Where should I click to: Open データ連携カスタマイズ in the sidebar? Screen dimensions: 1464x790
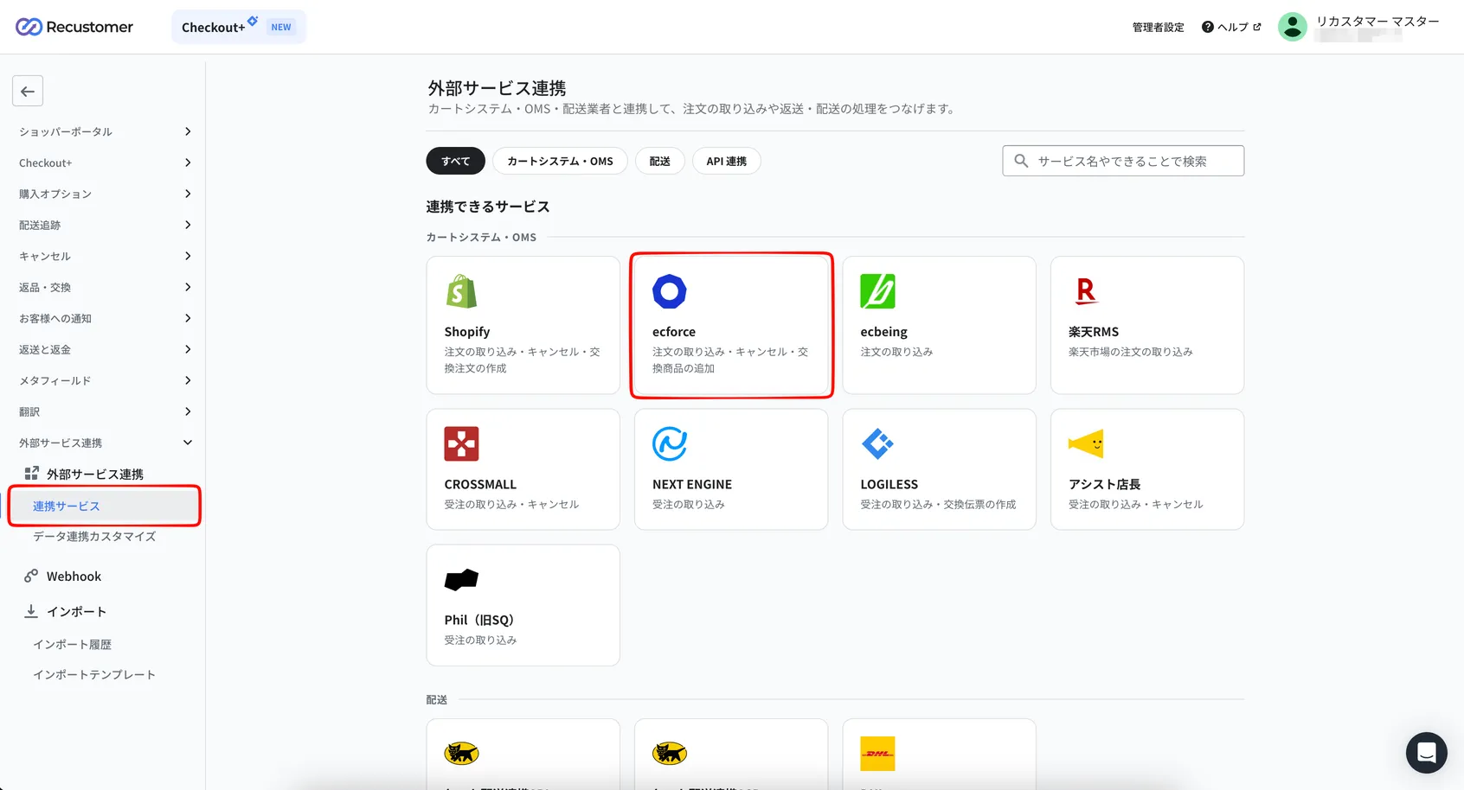(94, 537)
